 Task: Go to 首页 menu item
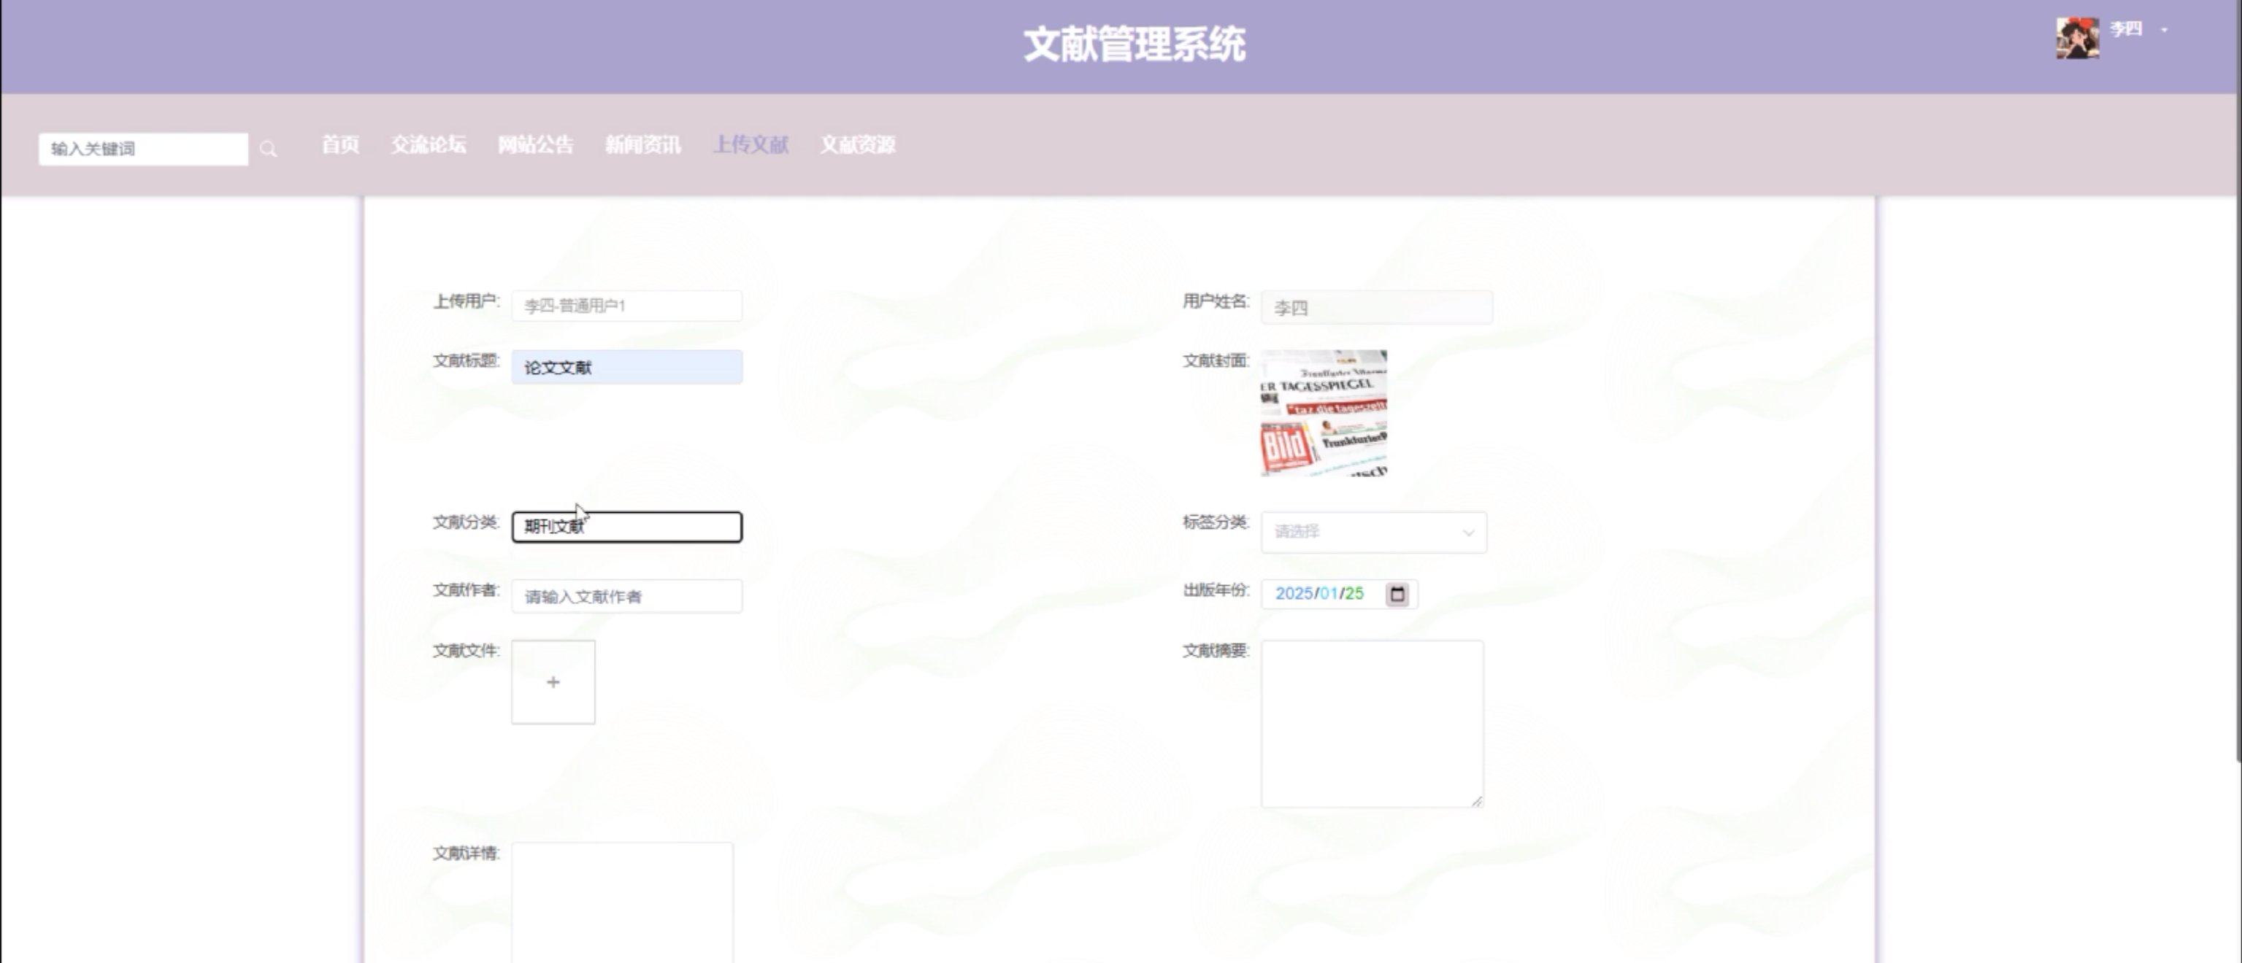[x=339, y=145]
